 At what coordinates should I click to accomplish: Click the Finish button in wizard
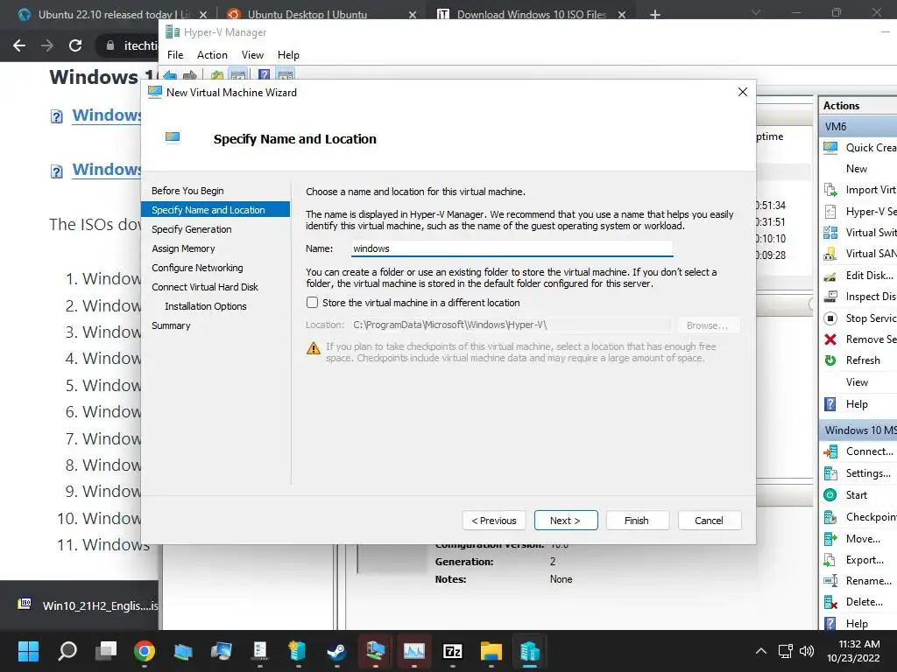(x=637, y=521)
